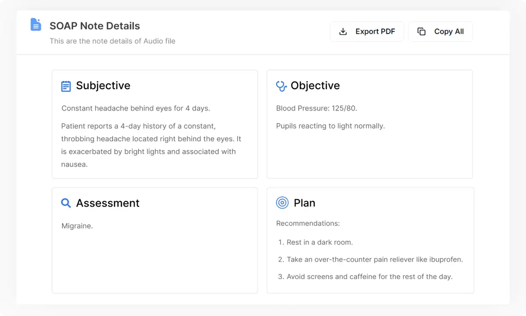Click the SOAP Note Details title
The image size is (526, 316).
(x=95, y=26)
